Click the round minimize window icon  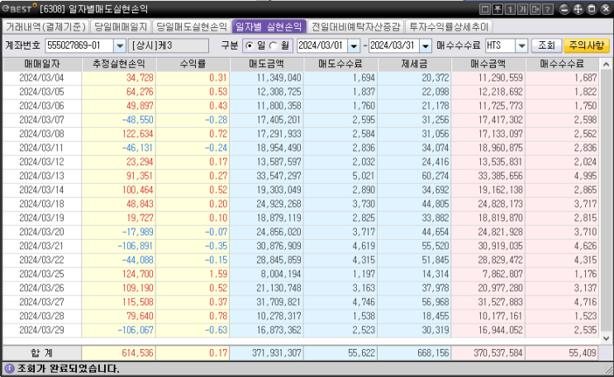[x=564, y=9]
